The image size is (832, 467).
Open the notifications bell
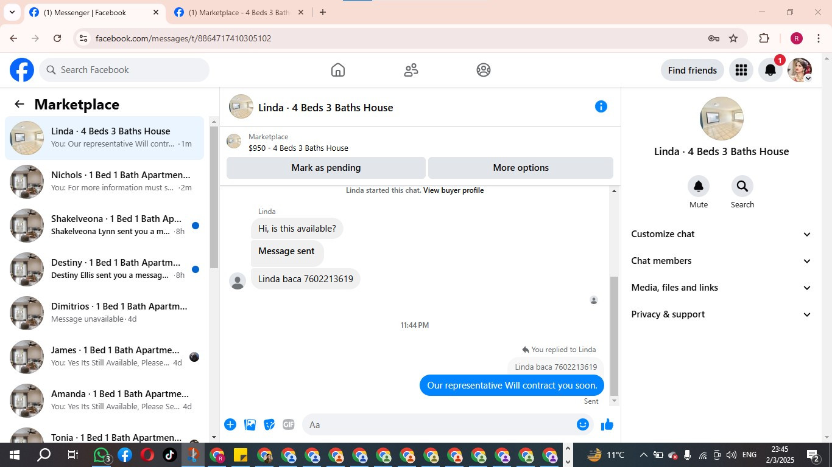tap(770, 70)
